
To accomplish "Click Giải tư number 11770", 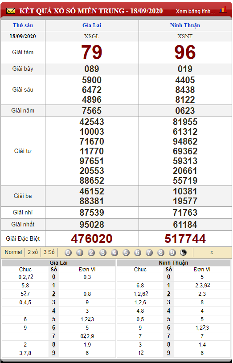I will pos(92,151).
